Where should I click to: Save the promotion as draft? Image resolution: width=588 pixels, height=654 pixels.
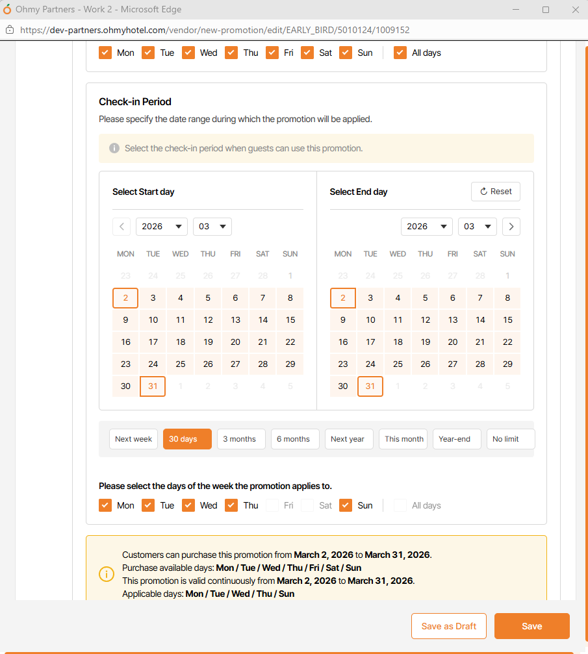448,626
